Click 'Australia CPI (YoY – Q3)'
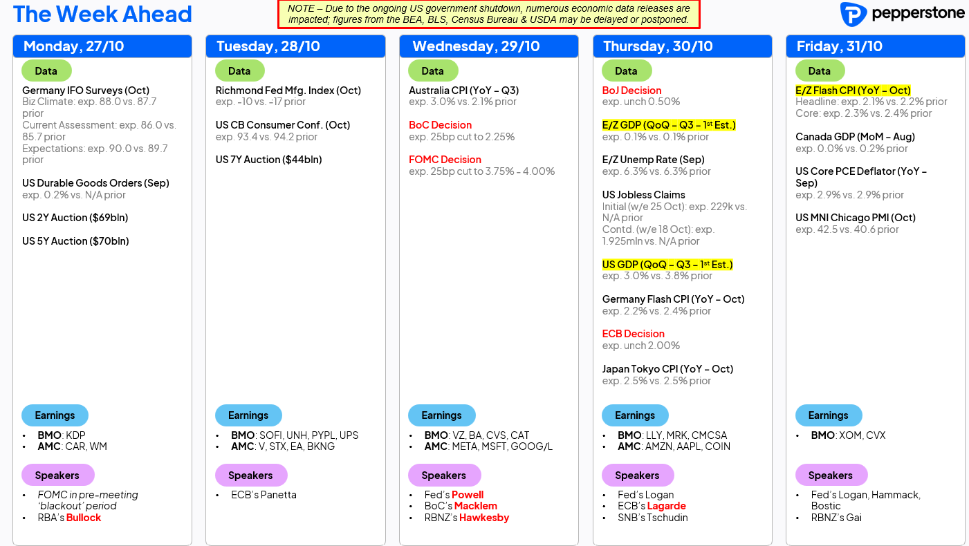Viewport: 969px width, 546px height. (x=464, y=91)
